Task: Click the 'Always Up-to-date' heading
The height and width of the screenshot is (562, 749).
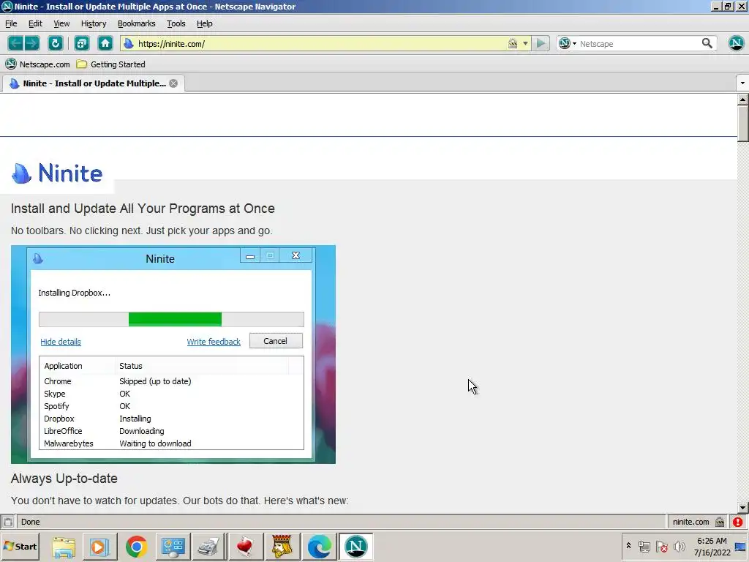Action: coord(64,479)
